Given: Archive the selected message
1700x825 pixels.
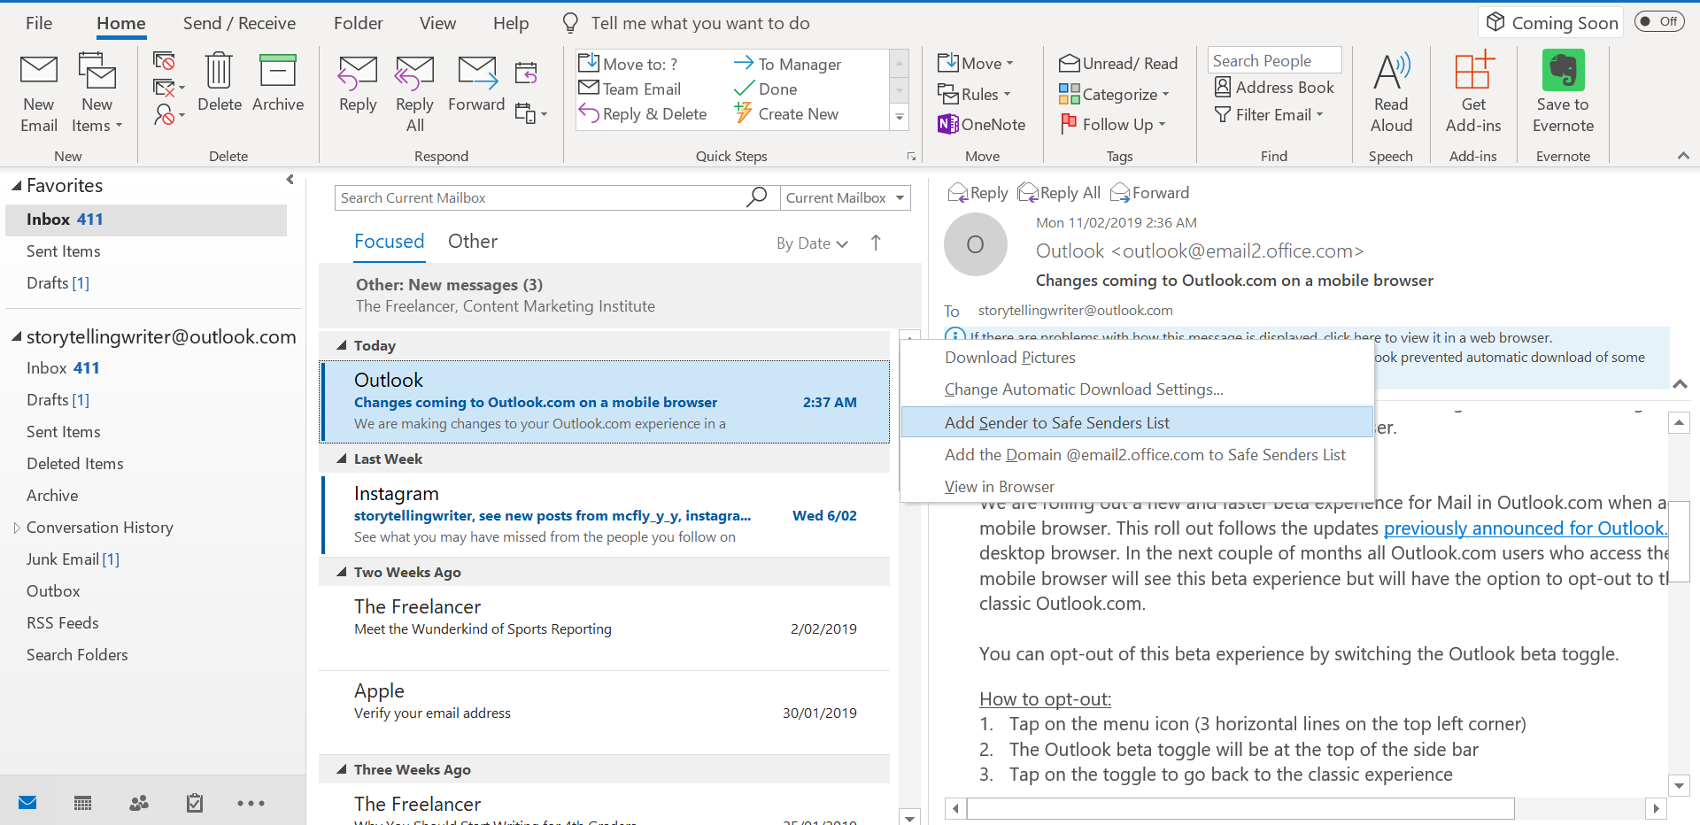Looking at the screenshot, I should [x=277, y=82].
